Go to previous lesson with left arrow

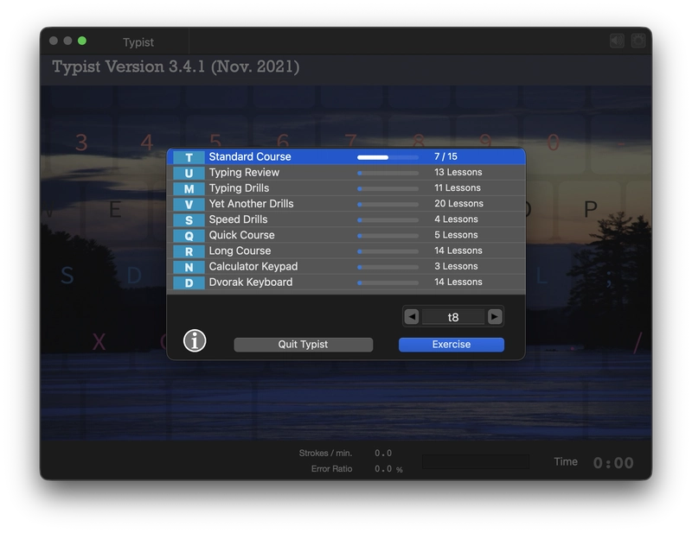point(412,316)
